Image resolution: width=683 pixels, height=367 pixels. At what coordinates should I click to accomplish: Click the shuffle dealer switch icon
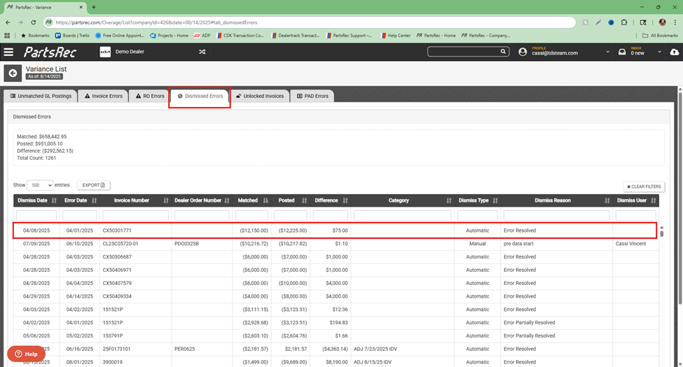[202, 52]
